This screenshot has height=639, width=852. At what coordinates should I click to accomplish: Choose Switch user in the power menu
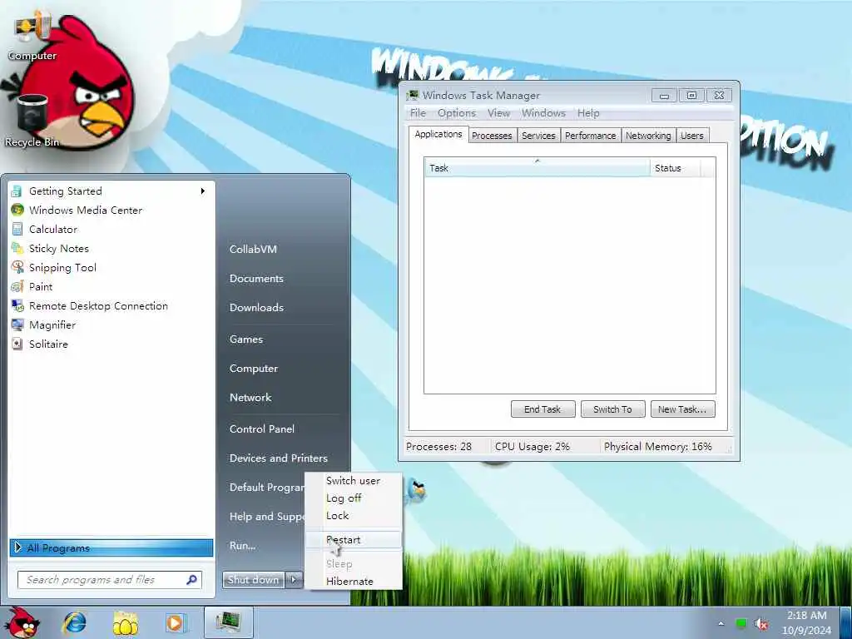click(353, 480)
